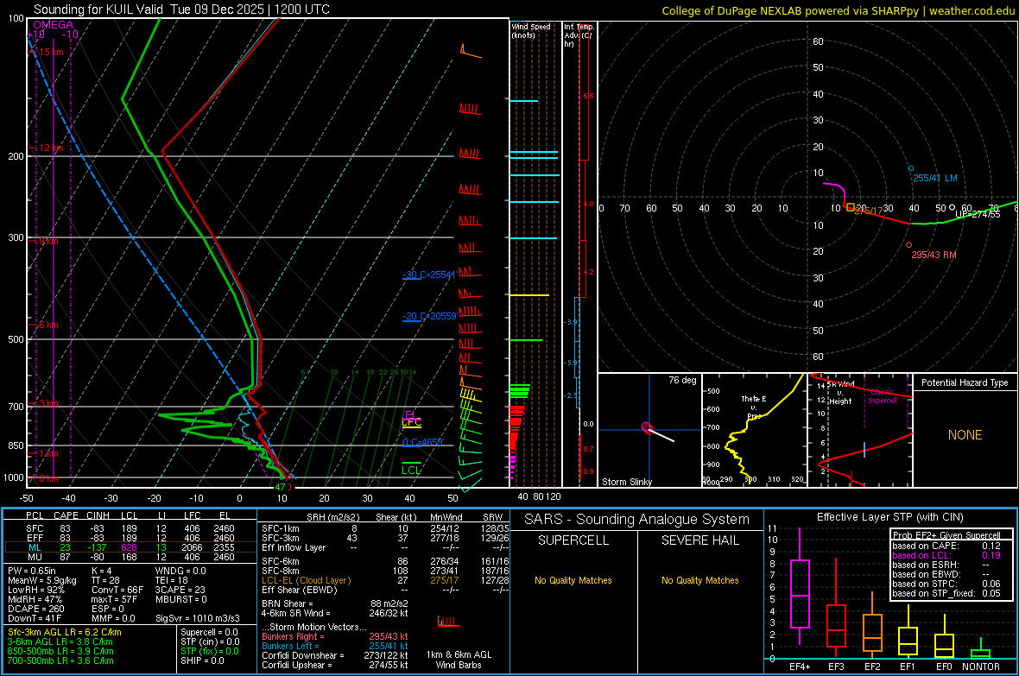Click the 'Inf. Temp. Adv.' panel header
The height and width of the screenshot is (676, 1019).
pyautogui.click(x=579, y=35)
